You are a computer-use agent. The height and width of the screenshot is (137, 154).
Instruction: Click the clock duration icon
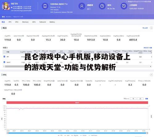pyautogui.click(x=102, y=6)
